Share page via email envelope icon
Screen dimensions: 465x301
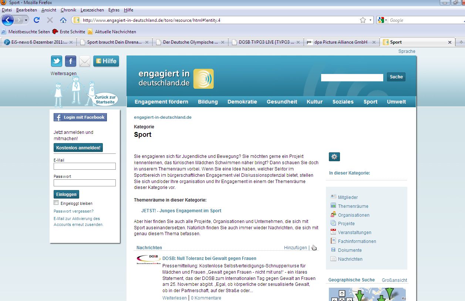[x=85, y=61]
